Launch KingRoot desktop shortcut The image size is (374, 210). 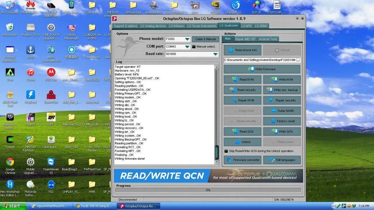tap(31, 97)
